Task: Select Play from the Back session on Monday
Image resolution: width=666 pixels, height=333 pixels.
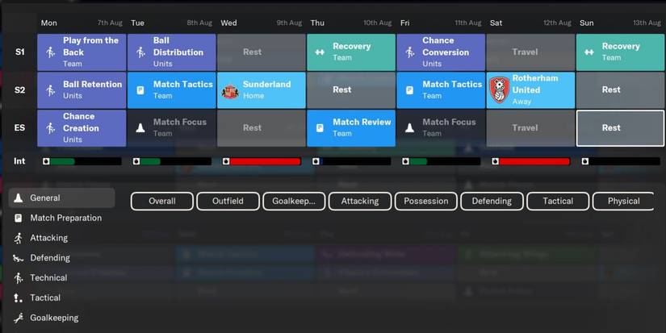Action: click(x=82, y=52)
